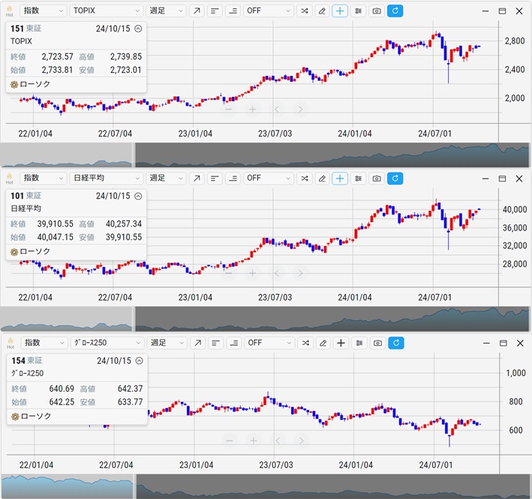The width and height of the screenshot is (532, 499).
Task: Click the refresh icon in the Nikkei chart toolbar
Action: [x=395, y=178]
